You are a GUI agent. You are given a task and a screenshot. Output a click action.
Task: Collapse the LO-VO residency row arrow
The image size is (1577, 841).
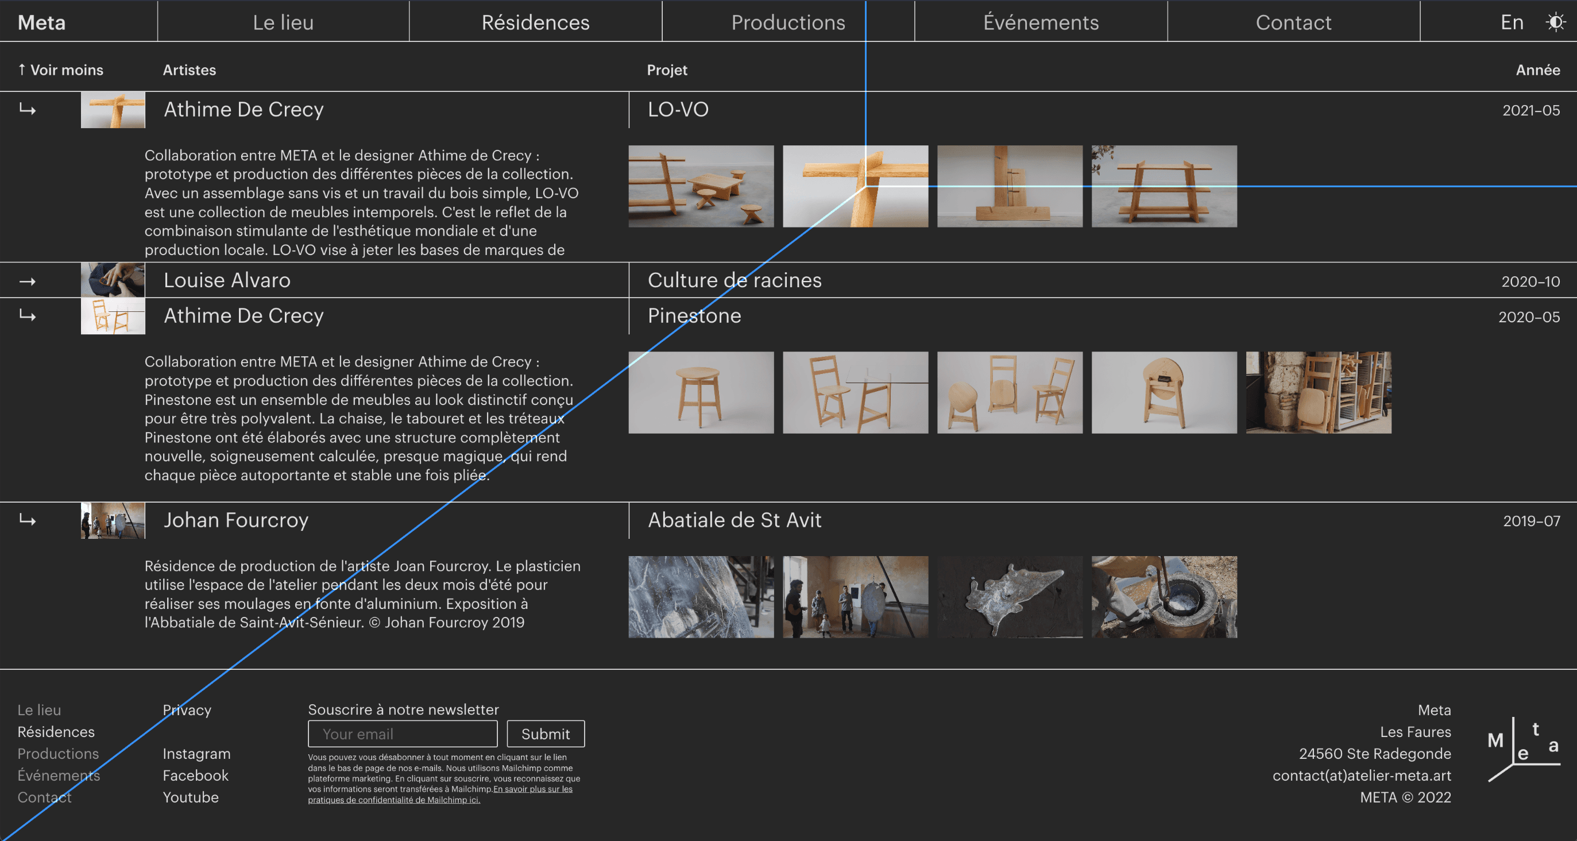28,110
